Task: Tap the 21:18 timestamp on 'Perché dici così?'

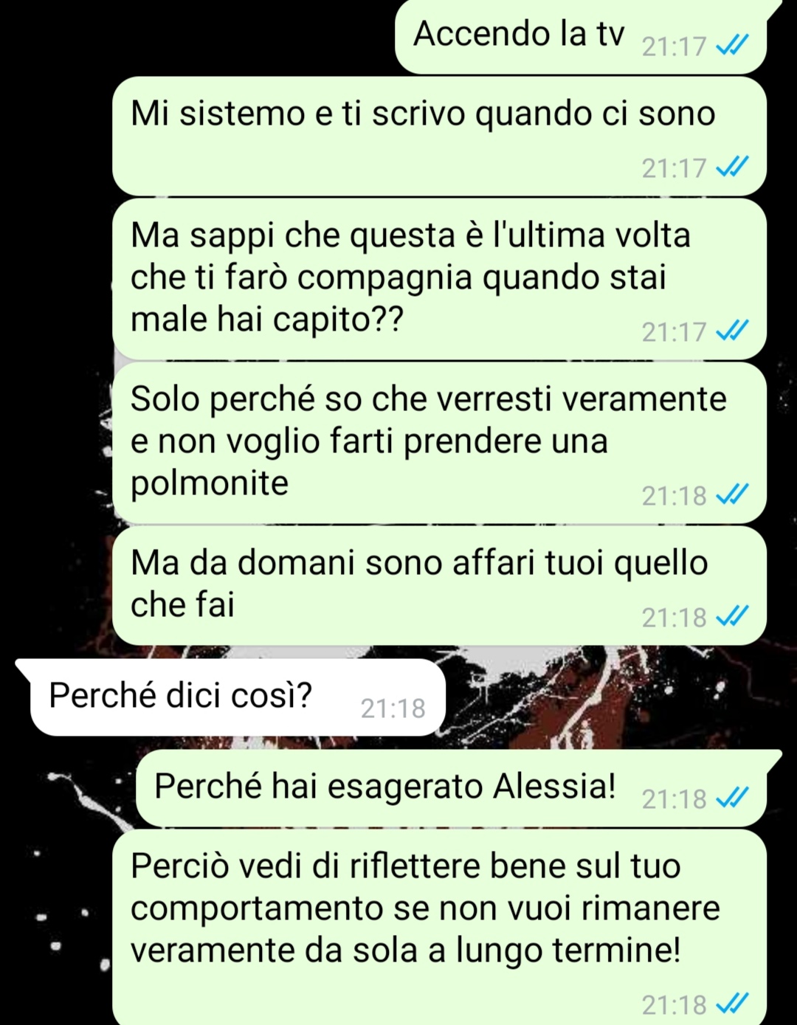Action: pos(393,708)
